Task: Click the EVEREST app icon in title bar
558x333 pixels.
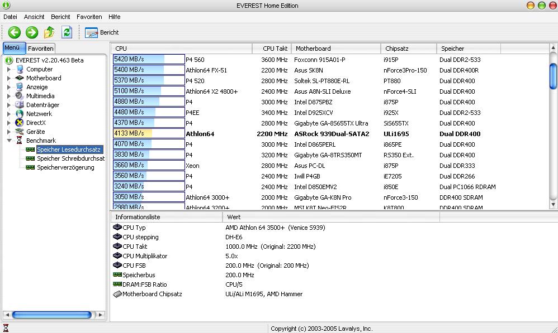Action: pyautogui.click(x=6, y=5)
